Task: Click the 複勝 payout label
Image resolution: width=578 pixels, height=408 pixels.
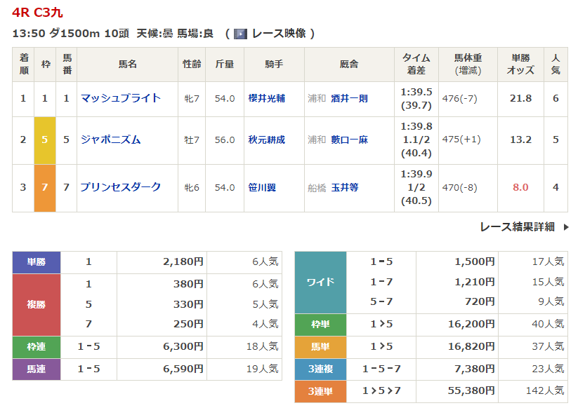Action: (x=37, y=305)
